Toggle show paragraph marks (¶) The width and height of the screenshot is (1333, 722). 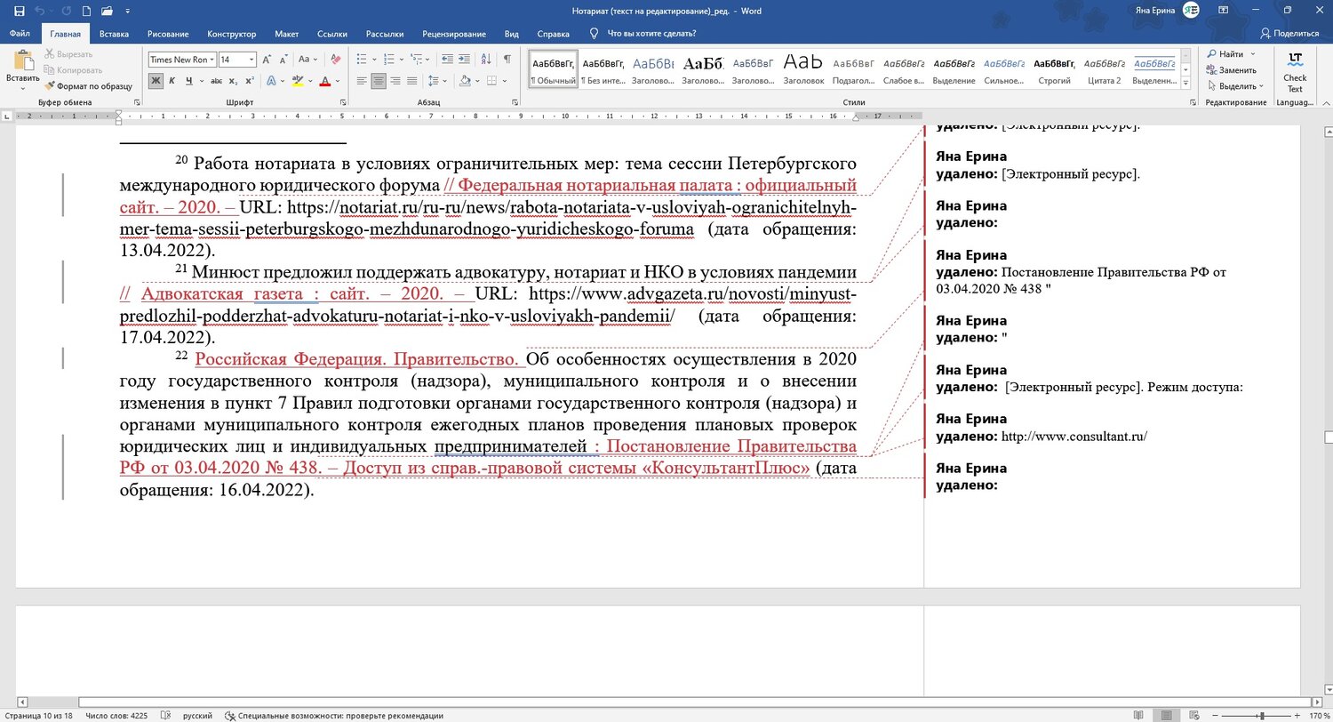[x=507, y=59]
